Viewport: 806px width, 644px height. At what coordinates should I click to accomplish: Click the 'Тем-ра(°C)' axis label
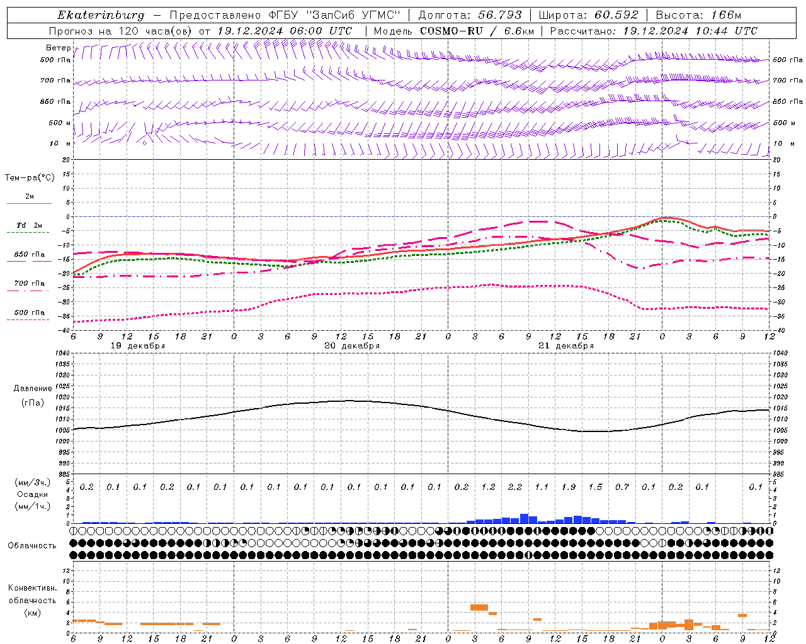30,178
